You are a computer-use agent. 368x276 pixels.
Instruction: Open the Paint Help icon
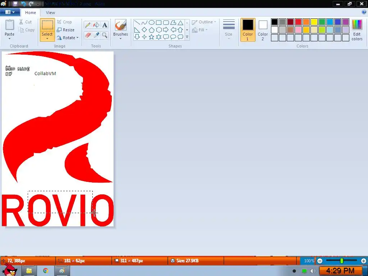[x=364, y=12]
